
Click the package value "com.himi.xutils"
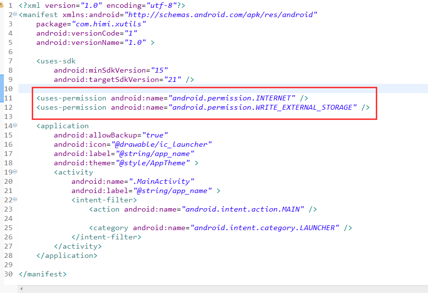pos(109,24)
